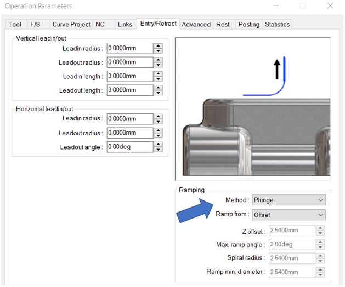Minimize the Operation Parameters window

[276, 5]
